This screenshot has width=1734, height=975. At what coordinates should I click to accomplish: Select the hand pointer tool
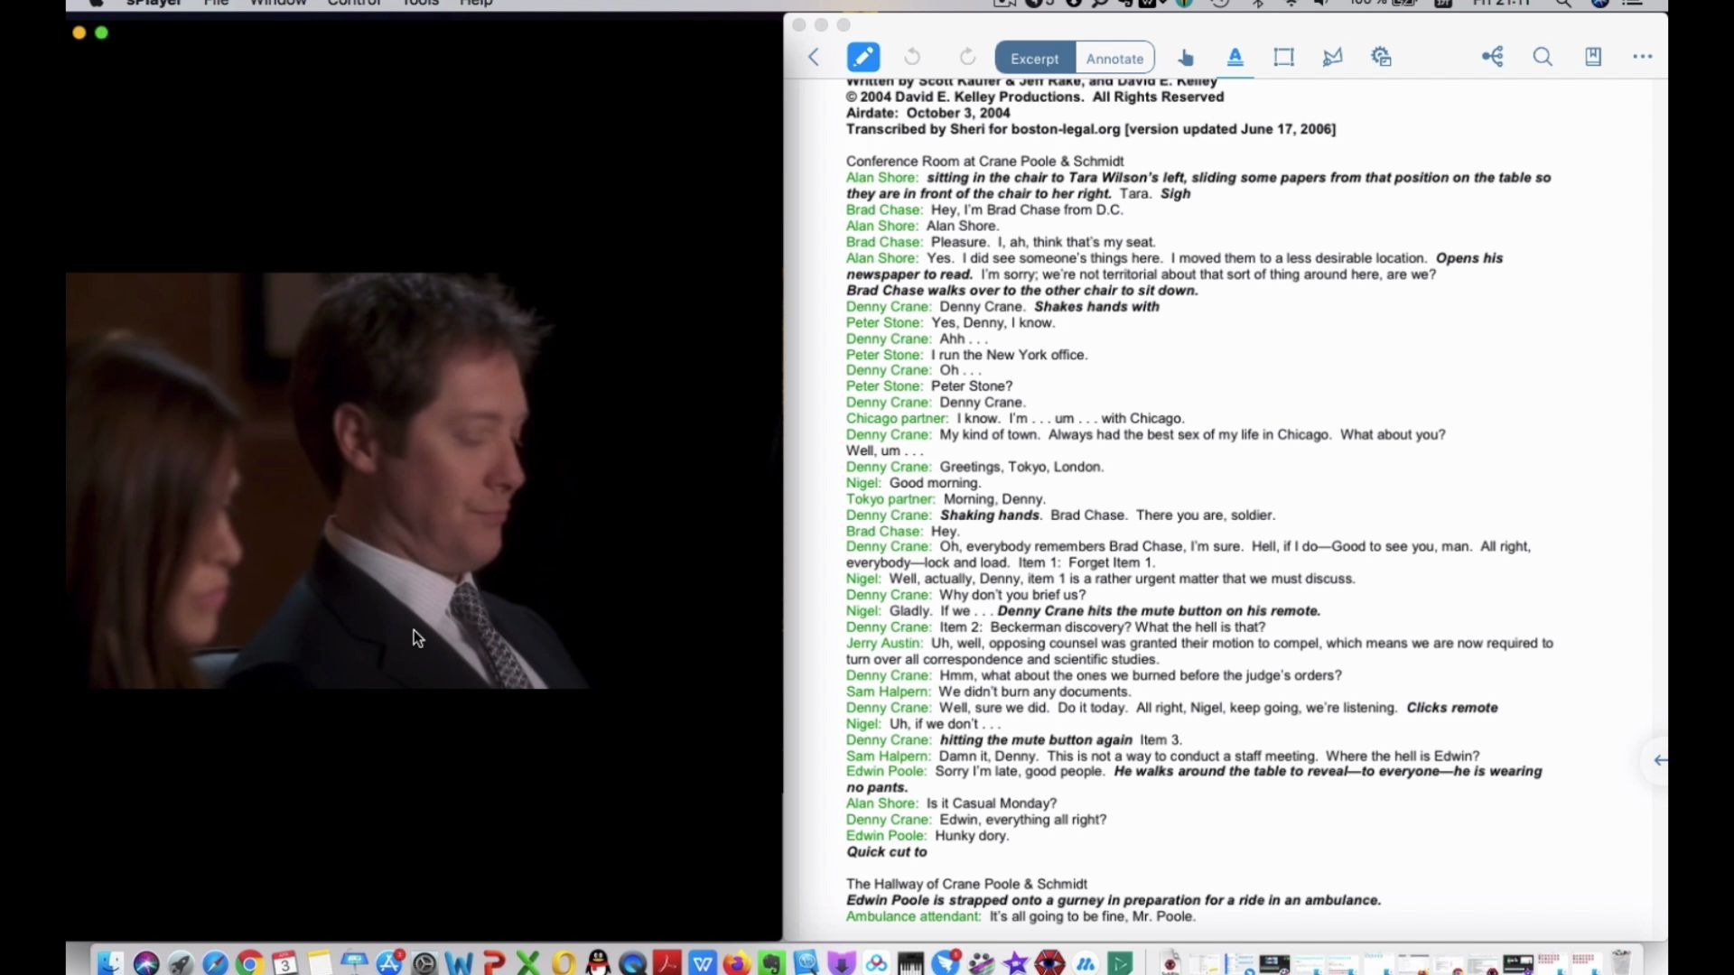point(1186,58)
